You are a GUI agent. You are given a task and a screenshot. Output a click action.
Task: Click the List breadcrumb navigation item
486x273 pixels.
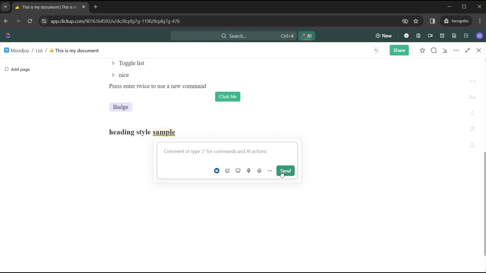(x=39, y=50)
